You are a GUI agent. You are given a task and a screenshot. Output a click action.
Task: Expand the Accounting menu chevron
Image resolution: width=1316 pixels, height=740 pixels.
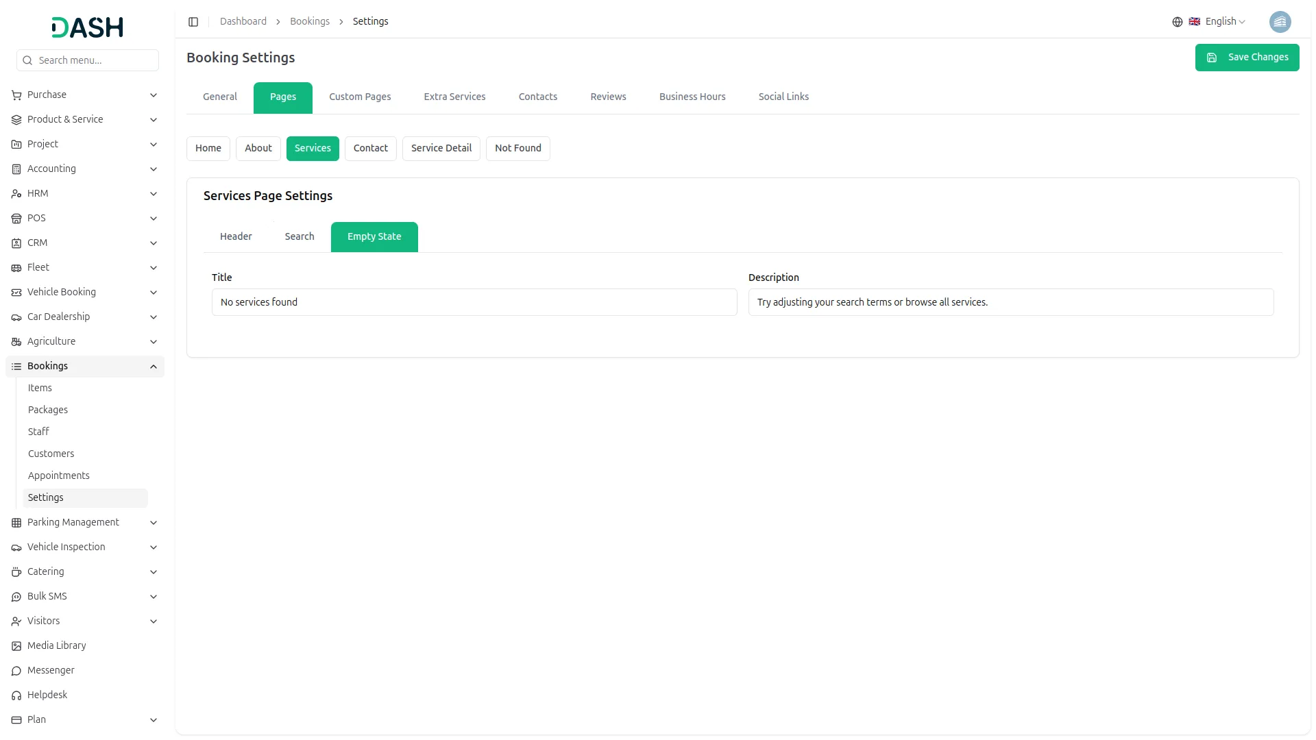coord(154,169)
